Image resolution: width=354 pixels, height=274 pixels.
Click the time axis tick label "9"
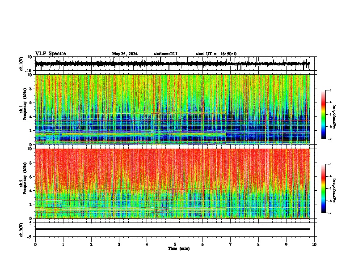click(286, 244)
